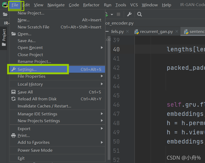
Task: Click the vertical scrollbar beside the menu
Action: 109,98
